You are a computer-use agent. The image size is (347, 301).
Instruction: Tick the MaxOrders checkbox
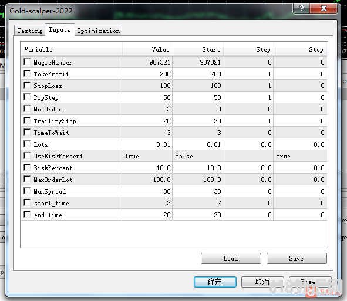[x=27, y=109]
